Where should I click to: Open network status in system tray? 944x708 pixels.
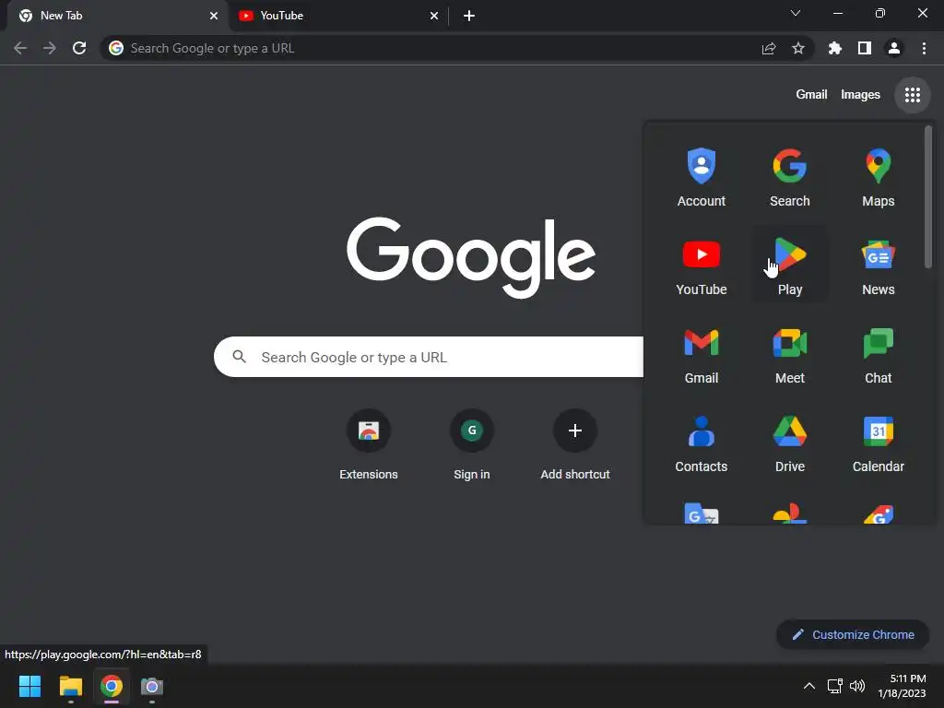pyautogui.click(x=834, y=686)
